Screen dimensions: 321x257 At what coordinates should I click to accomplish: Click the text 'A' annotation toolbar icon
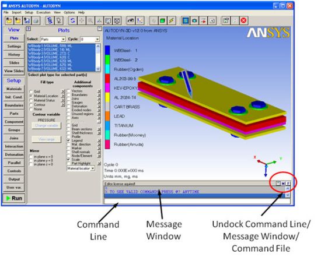click(212, 20)
